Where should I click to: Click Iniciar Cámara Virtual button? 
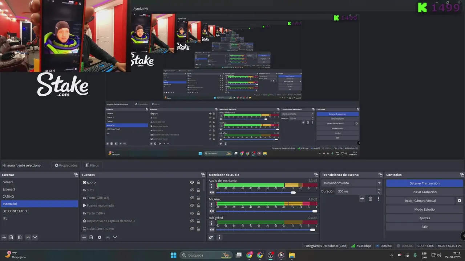(x=420, y=200)
